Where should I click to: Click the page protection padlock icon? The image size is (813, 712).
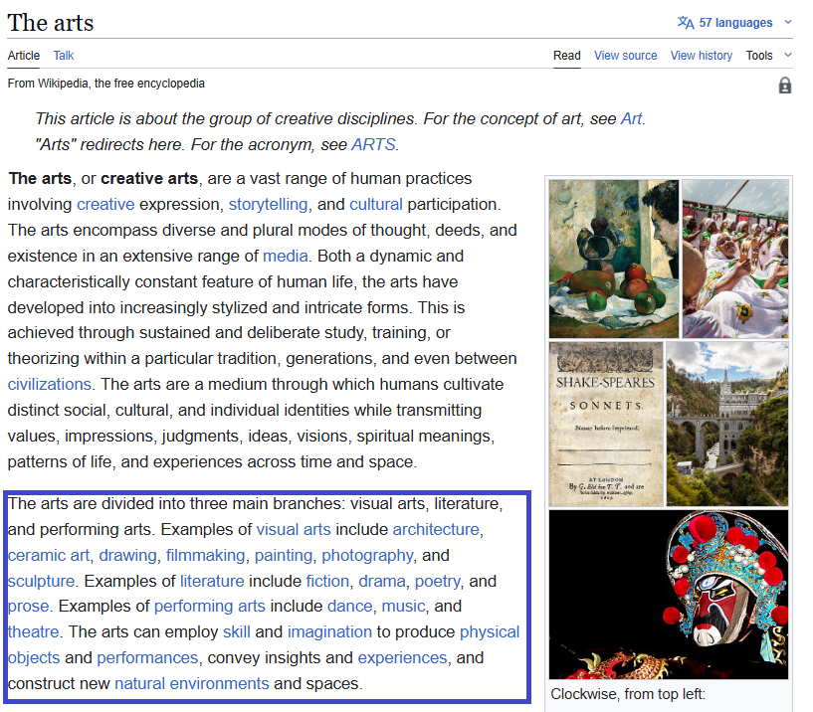coord(784,86)
